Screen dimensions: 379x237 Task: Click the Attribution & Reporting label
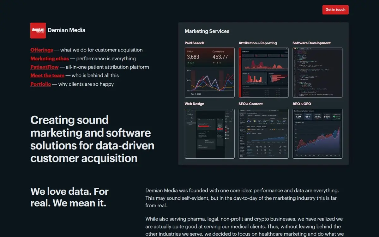pyautogui.click(x=258, y=43)
